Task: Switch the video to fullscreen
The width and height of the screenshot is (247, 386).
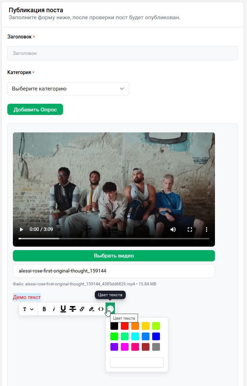Action: click(190, 230)
